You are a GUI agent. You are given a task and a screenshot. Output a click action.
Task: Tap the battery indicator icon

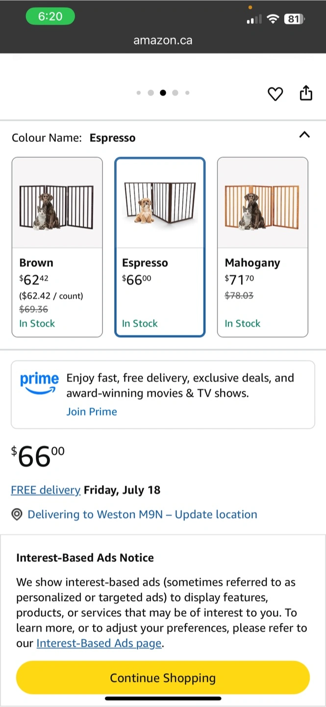point(294,19)
